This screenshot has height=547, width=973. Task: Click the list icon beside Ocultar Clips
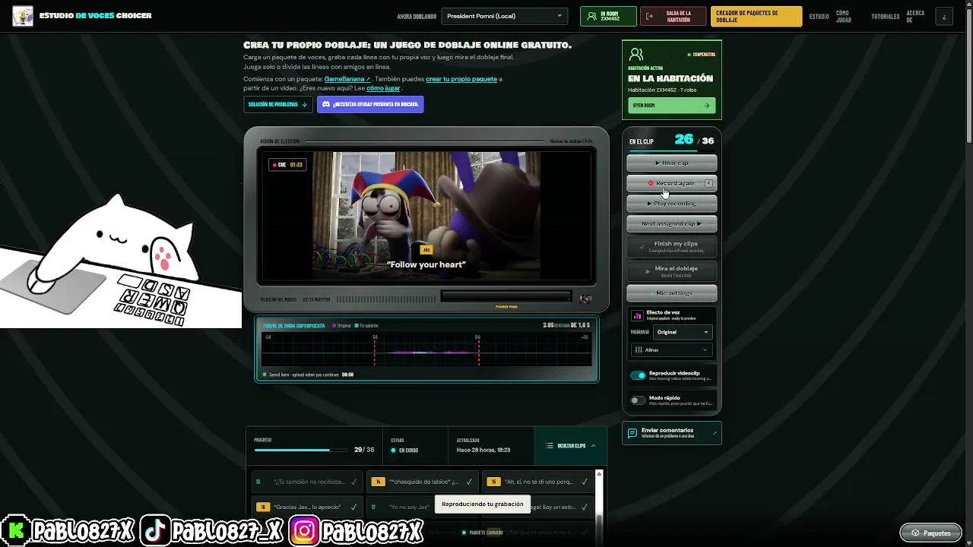550,446
